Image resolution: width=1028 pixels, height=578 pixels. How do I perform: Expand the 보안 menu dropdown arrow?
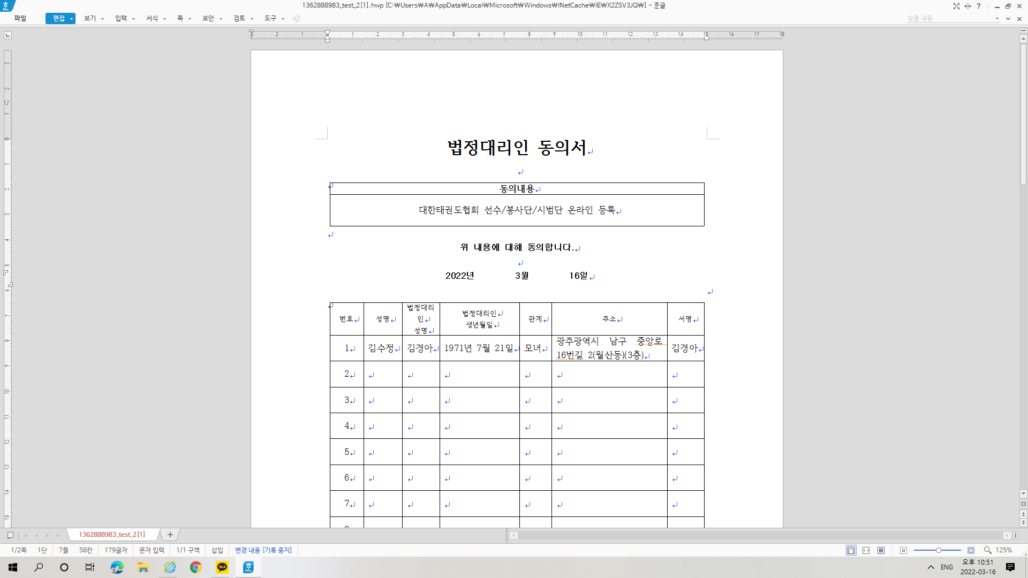coord(221,19)
